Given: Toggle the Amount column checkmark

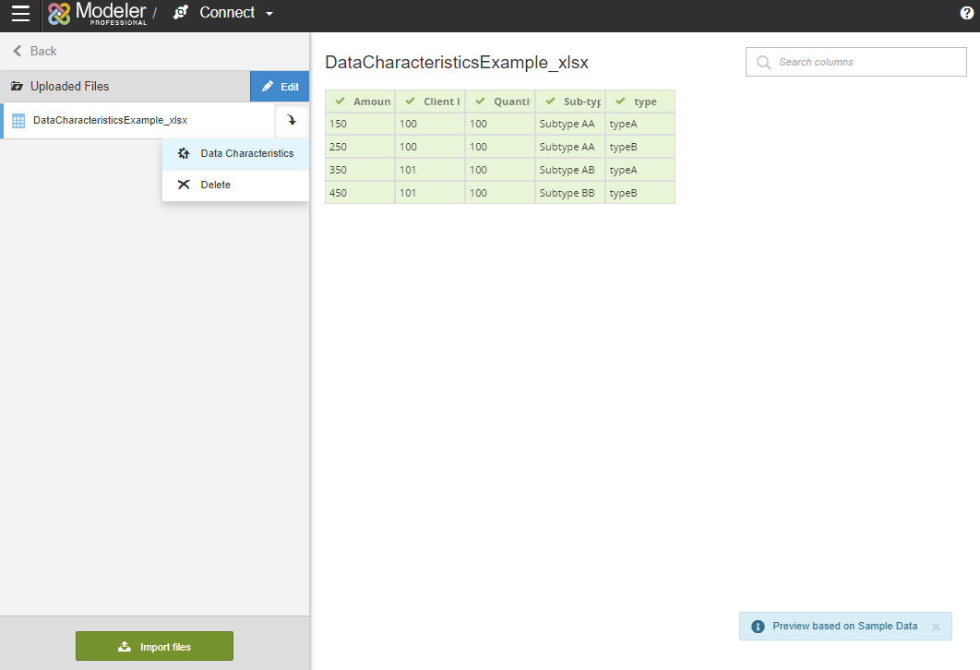Looking at the screenshot, I should (x=341, y=102).
